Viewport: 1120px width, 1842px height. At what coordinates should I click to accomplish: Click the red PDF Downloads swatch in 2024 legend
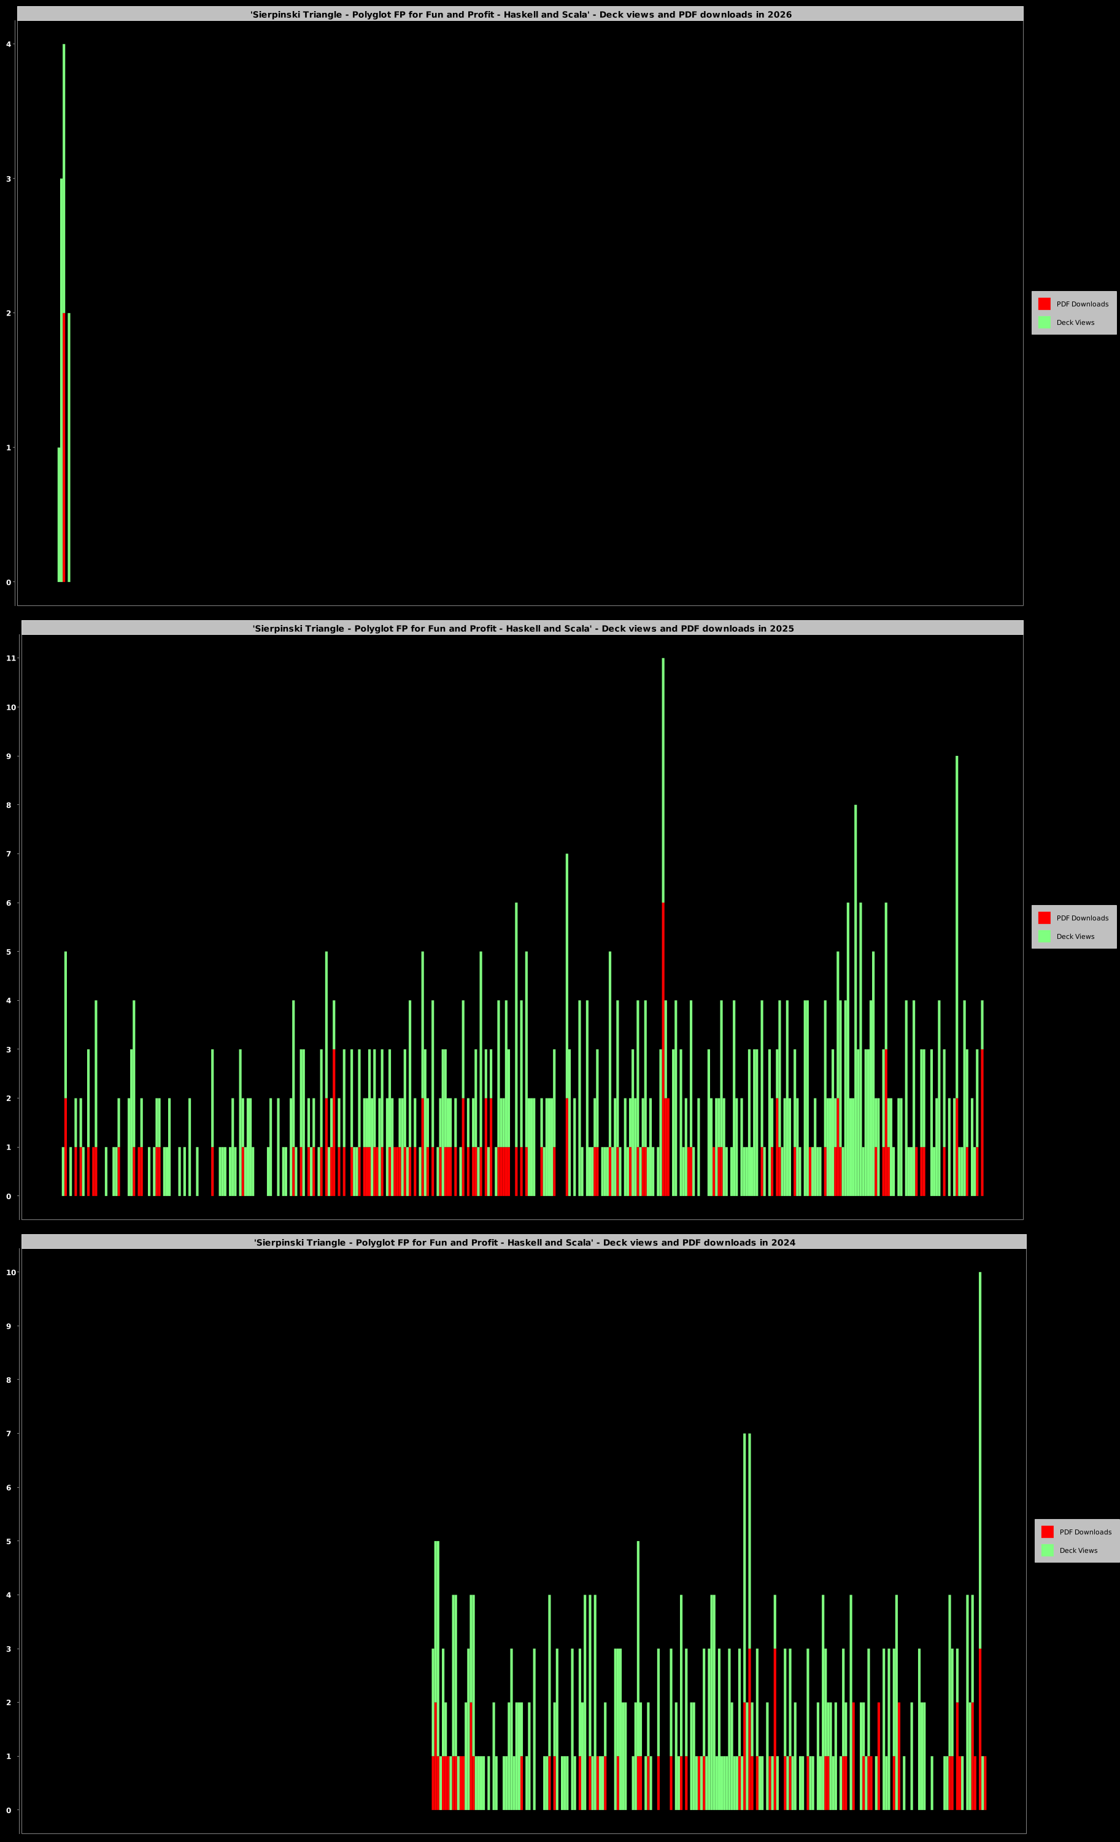[x=1047, y=1532]
